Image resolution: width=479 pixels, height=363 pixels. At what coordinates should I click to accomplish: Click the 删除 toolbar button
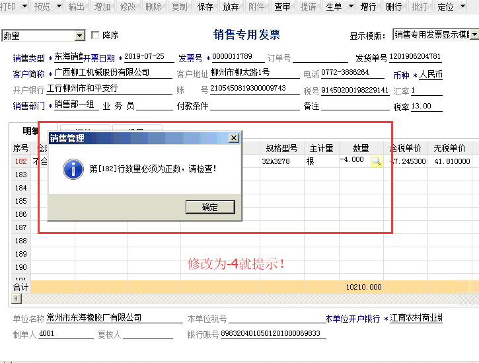[153, 7]
